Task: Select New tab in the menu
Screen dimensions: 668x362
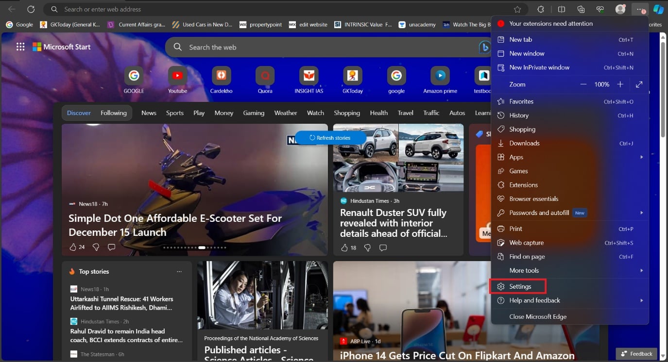Action: 570,40
